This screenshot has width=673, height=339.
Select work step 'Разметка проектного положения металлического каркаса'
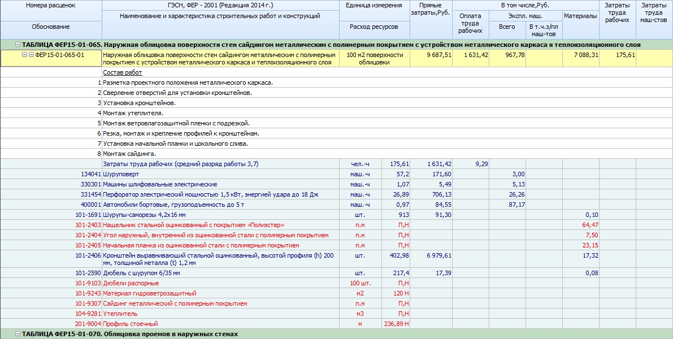click(188, 83)
